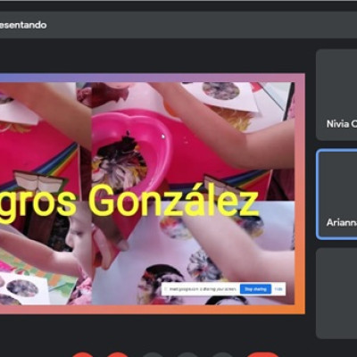The image size is (357, 357).
Task: Unmute the red microphone button
Action: tap(82, 354)
